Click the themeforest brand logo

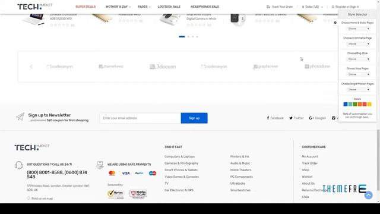(111, 66)
